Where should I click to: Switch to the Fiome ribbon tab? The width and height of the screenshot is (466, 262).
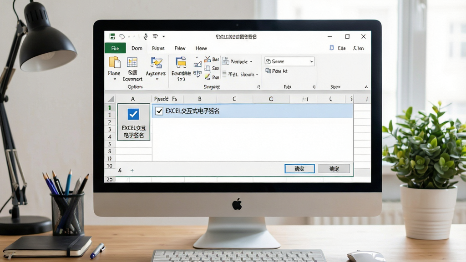[x=158, y=48]
